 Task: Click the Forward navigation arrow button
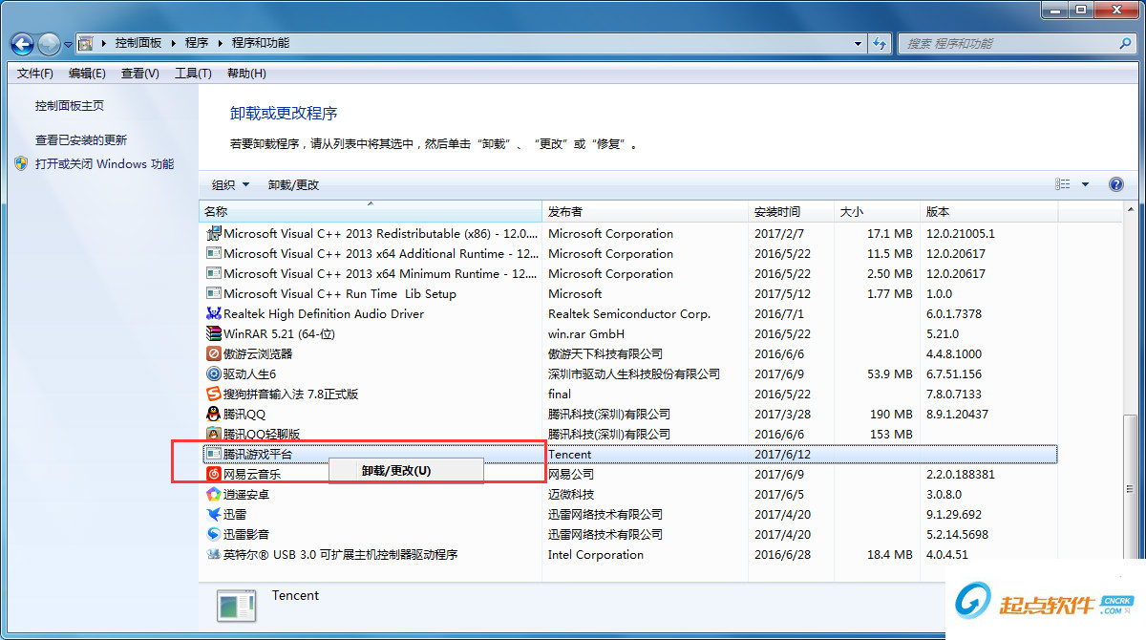tap(49, 43)
